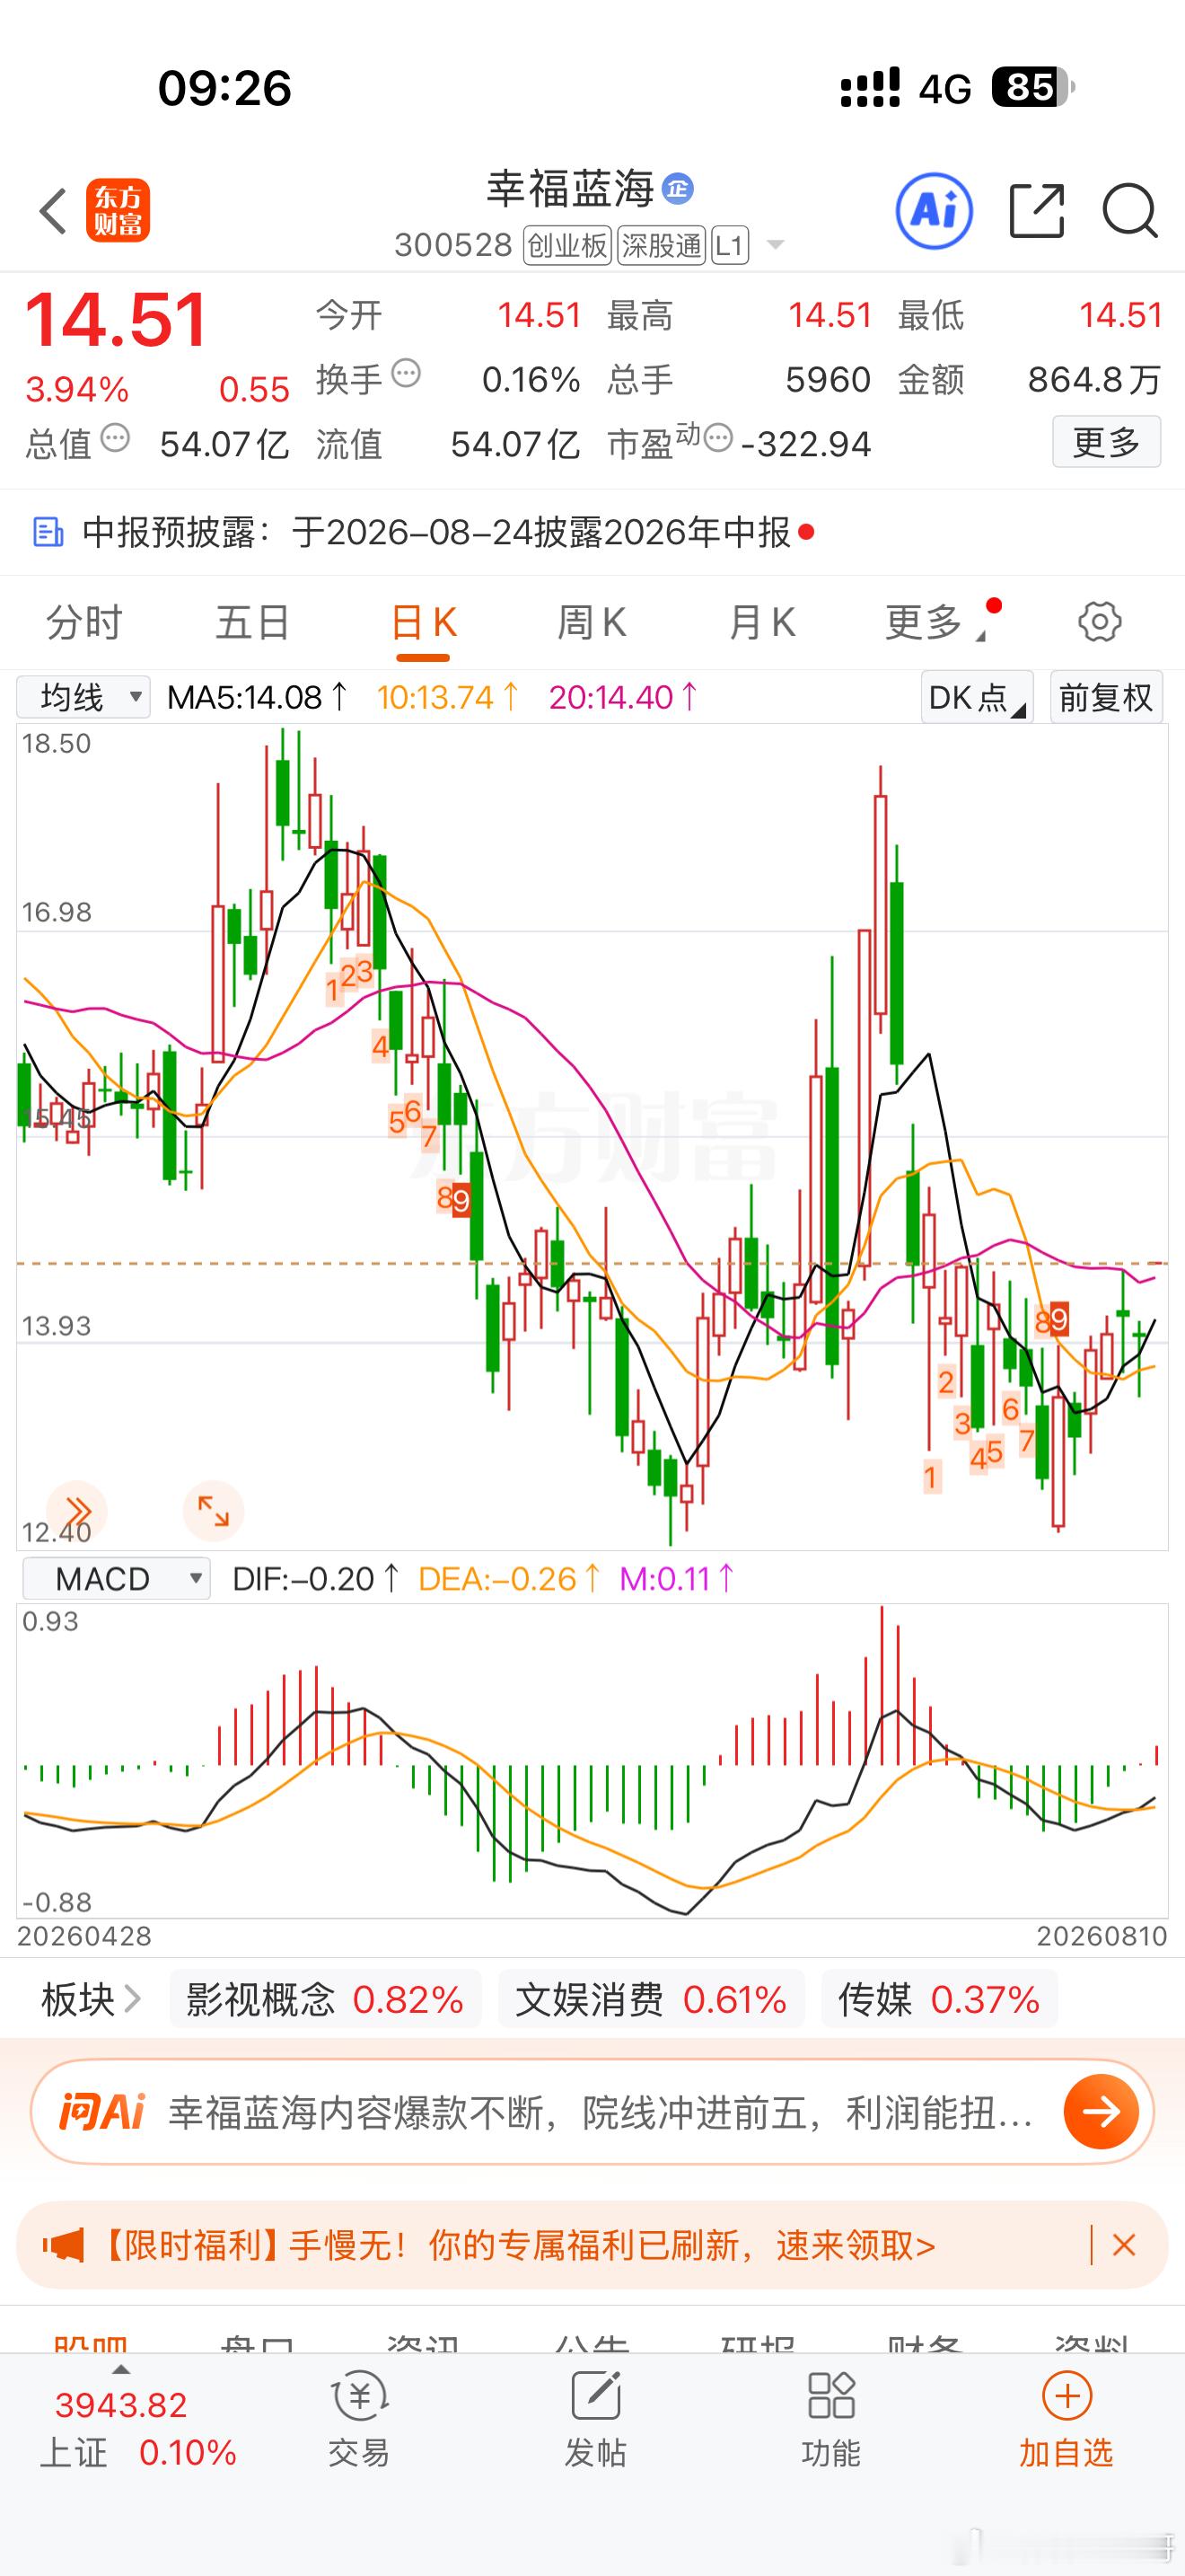1185x2576 pixels.
Task: Tap the large 14.51 current price
Action: (x=116, y=320)
